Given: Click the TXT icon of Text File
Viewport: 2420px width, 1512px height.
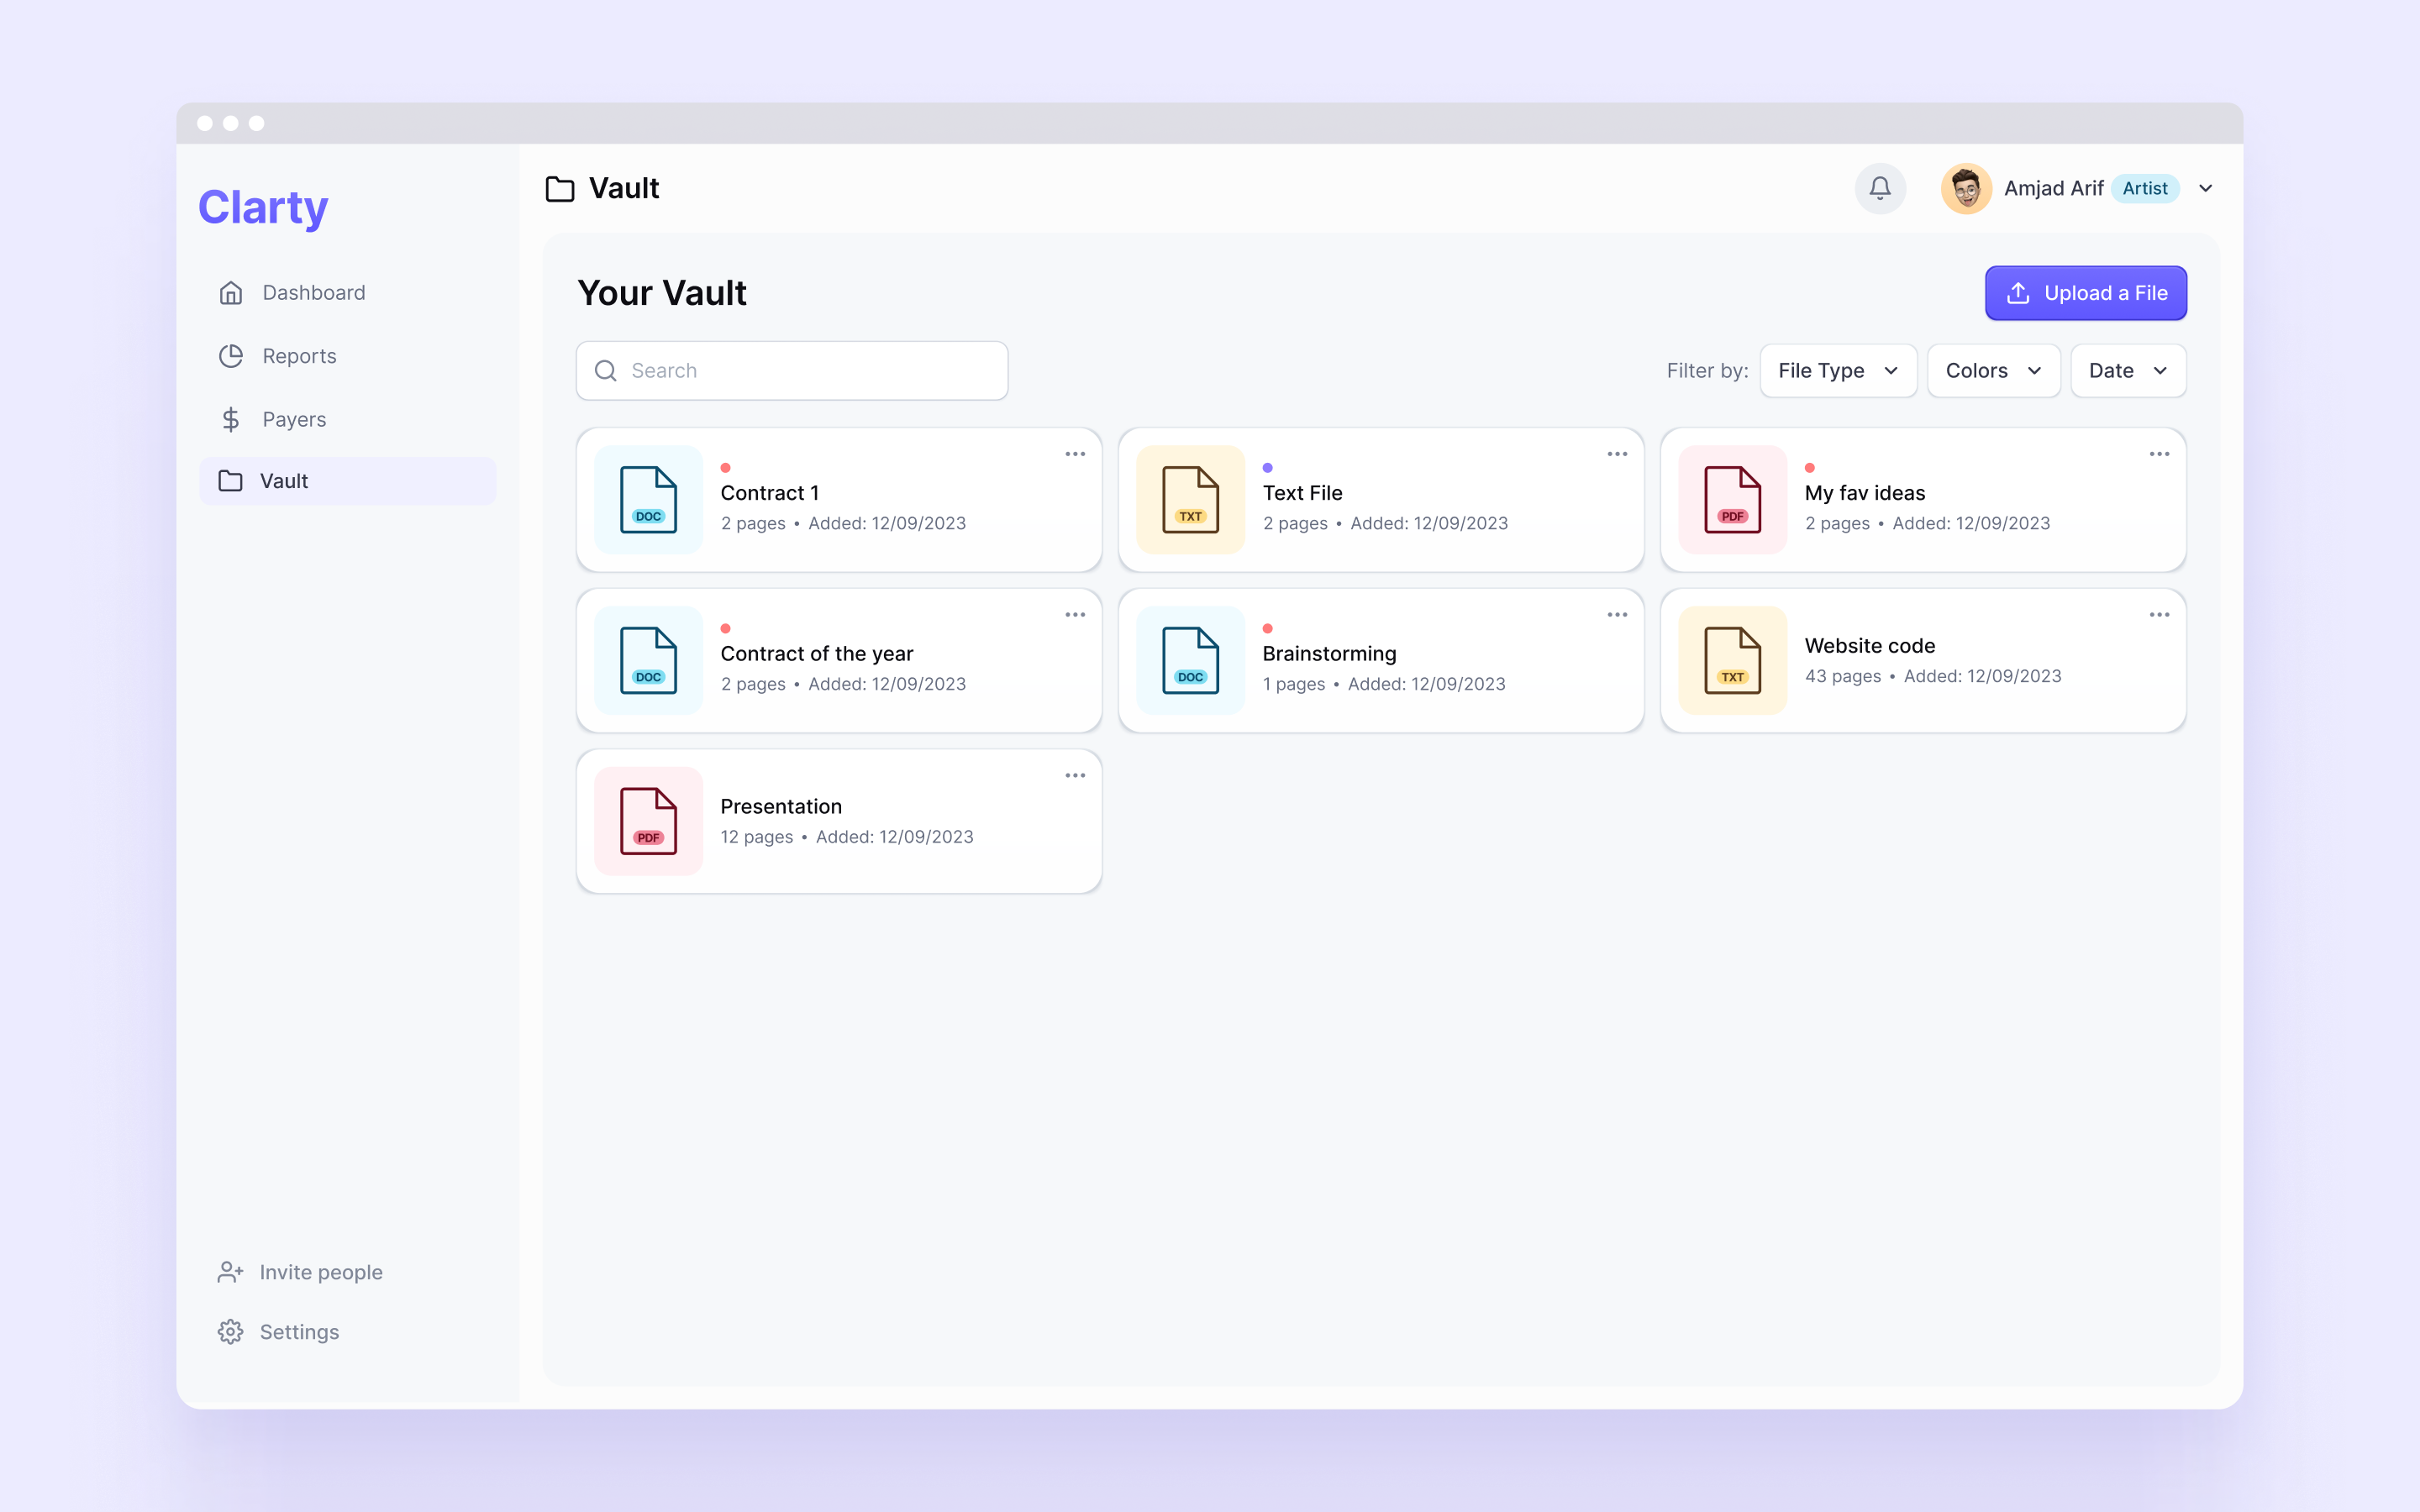Looking at the screenshot, I should [x=1190, y=500].
